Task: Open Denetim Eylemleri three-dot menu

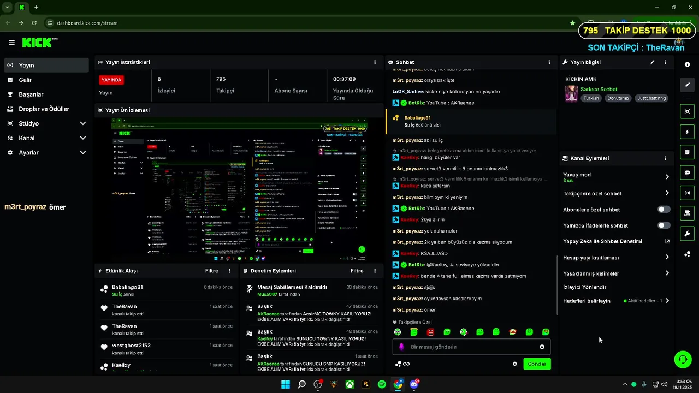Action: 375,271
